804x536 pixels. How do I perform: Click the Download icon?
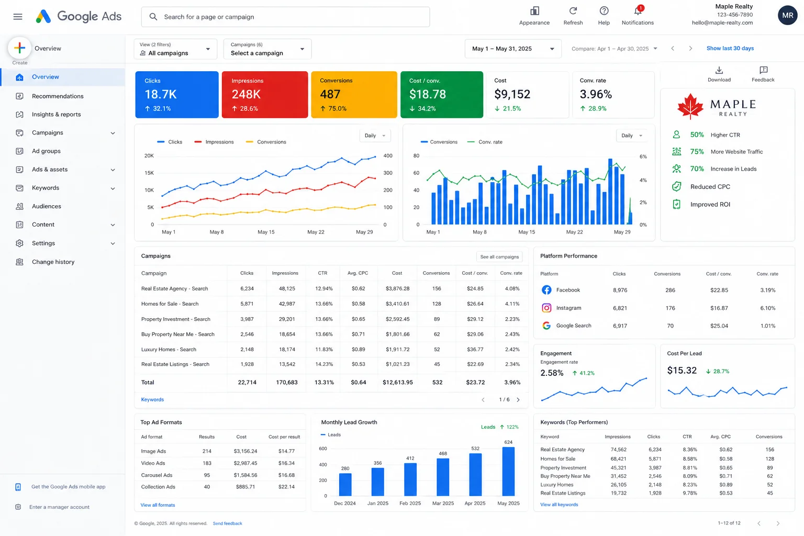click(719, 70)
